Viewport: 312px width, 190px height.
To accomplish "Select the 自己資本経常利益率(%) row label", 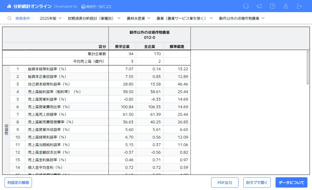I will tap(49, 84).
